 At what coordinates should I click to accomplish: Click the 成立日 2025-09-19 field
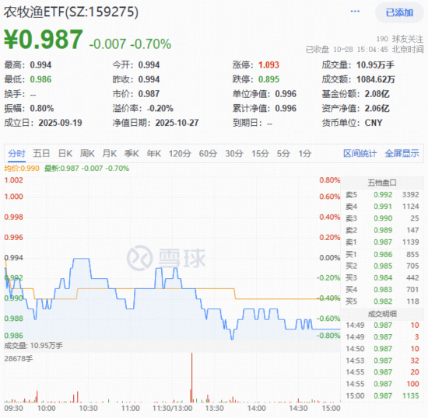tap(43, 123)
